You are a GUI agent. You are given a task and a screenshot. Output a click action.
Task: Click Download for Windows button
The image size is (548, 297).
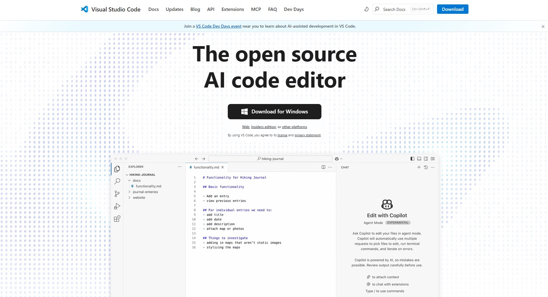[274, 112]
